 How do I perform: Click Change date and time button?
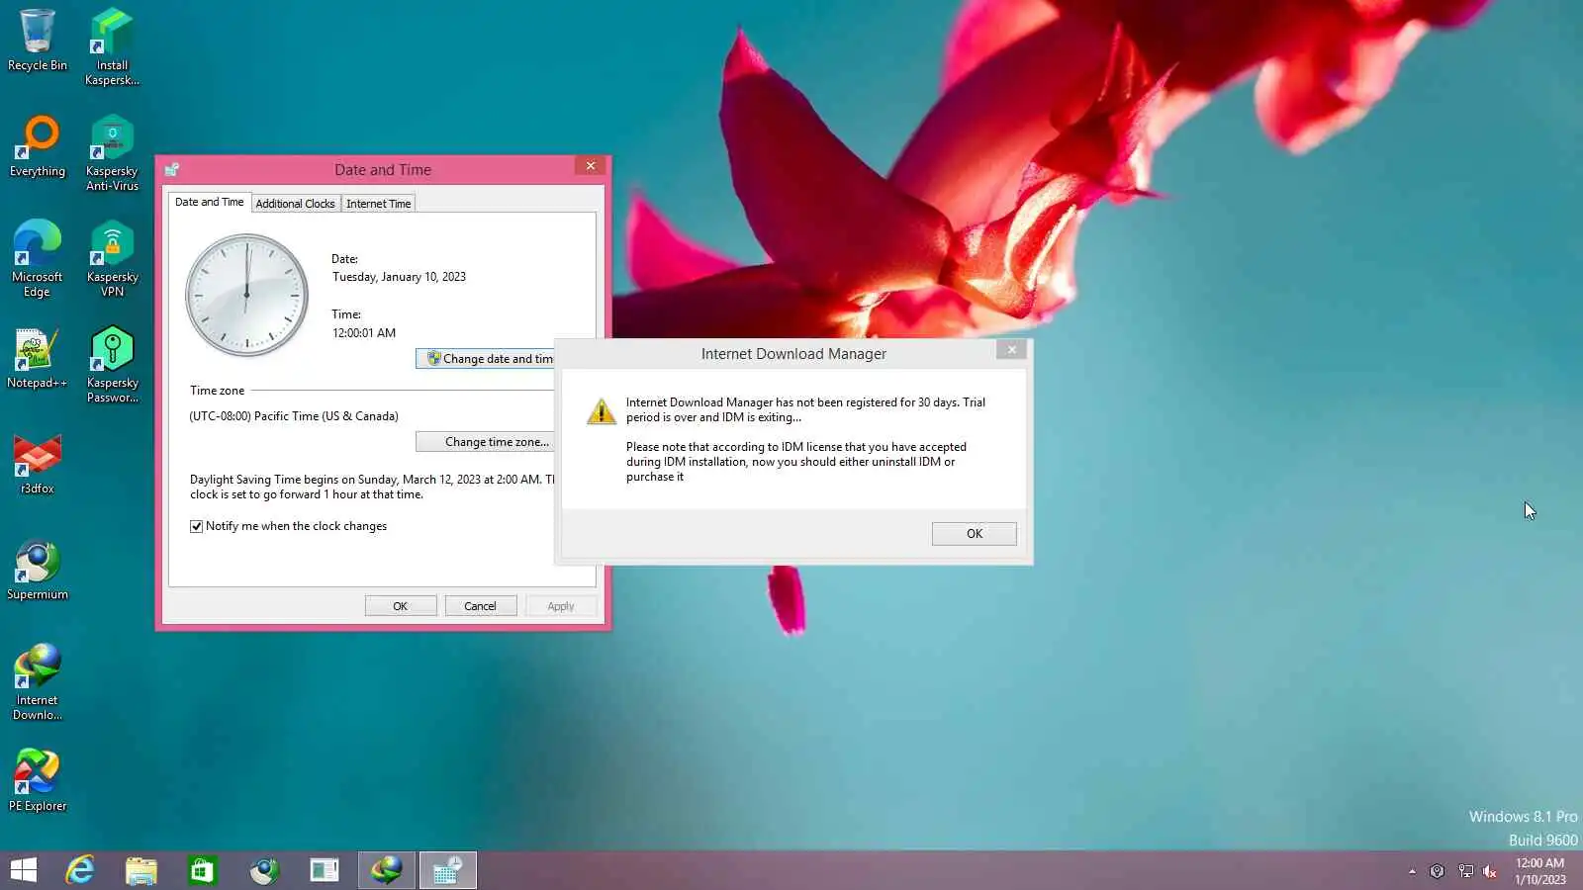click(x=485, y=359)
